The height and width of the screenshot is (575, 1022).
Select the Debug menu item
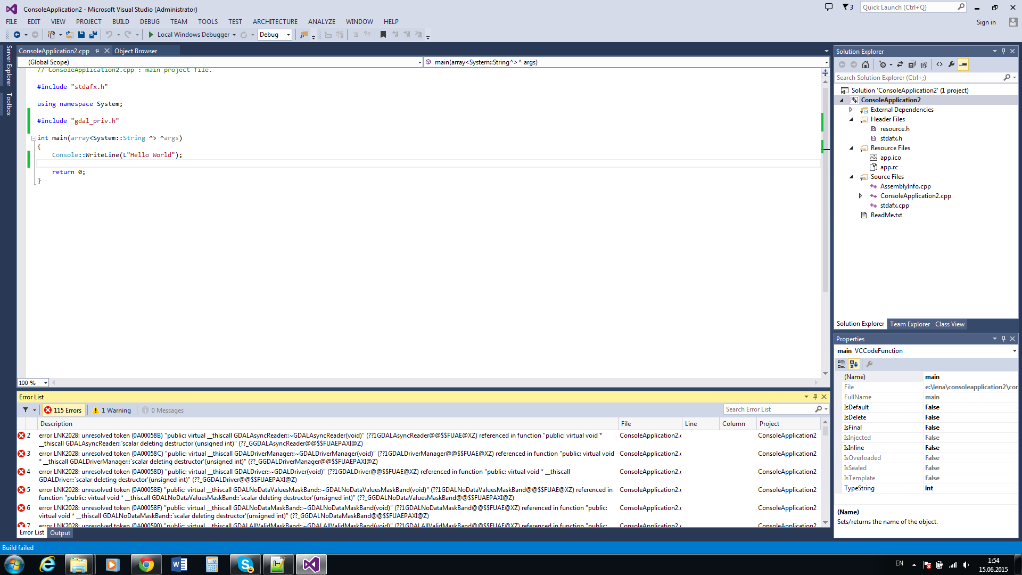[149, 21]
